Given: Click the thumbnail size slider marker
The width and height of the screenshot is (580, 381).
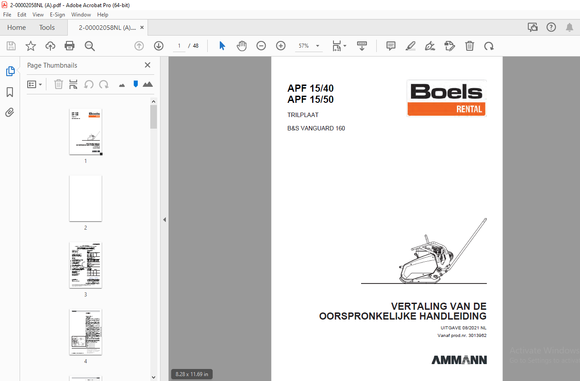Looking at the screenshot, I should pyautogui.click(x=136, y=84).
